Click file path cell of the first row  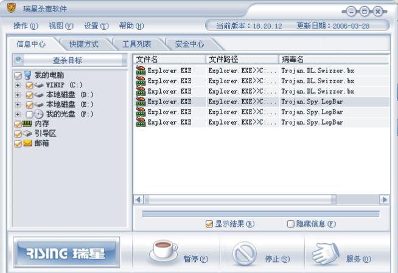[242, 71]
